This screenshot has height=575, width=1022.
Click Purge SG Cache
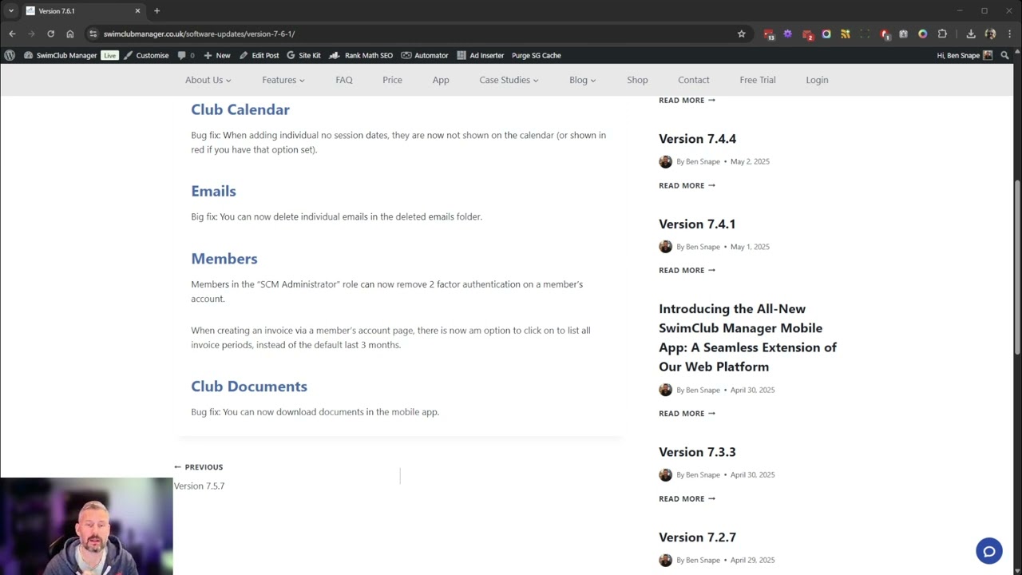[537, 55]
